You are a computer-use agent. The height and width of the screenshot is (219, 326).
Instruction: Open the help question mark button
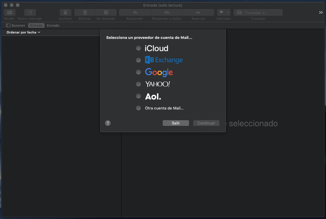tap(108, 123)
